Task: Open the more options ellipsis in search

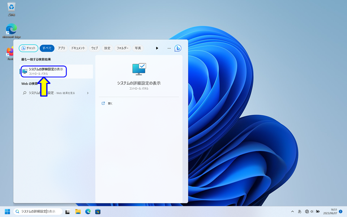Action: 169,48
